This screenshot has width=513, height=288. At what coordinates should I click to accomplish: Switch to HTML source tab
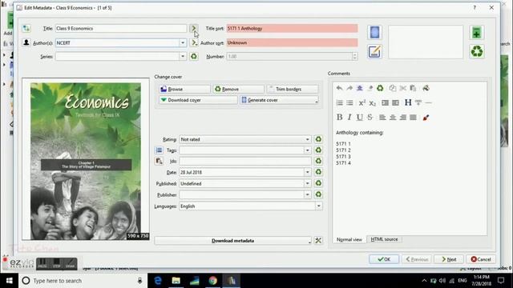click(x=384, y=239)
